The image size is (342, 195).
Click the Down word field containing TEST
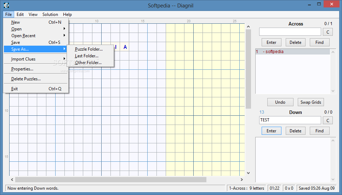coord(290,120)
